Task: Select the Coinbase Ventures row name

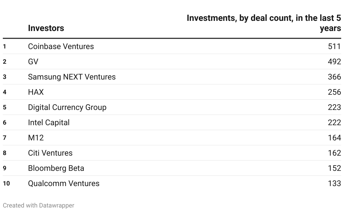Action: pyautogui.click(x=61, y=46)
